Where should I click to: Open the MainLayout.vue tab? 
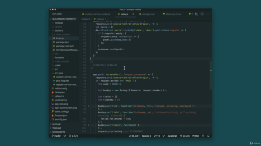[172, 14]
